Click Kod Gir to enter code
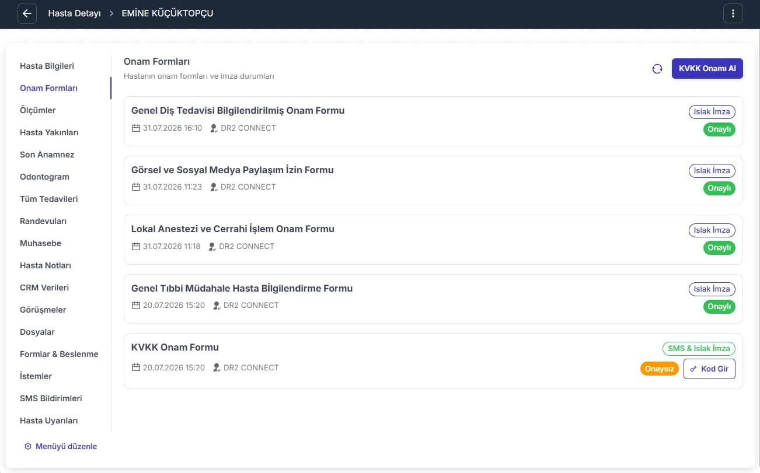The width and height of the screenshot is (760, 473). (709, 369)
